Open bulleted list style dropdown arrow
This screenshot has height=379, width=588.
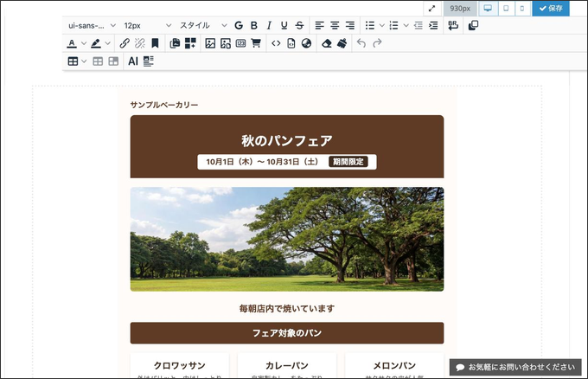tap(381, 25)
